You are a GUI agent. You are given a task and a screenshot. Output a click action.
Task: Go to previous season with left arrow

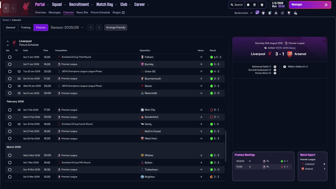tap(91, 28)
